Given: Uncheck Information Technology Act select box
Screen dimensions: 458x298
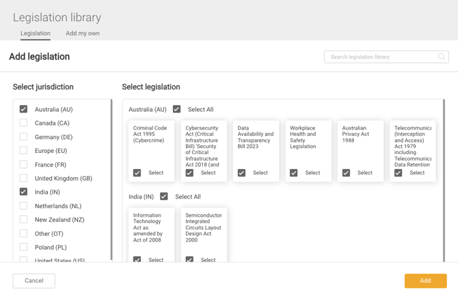Looking at the screenshot, I should coord(137,260).
